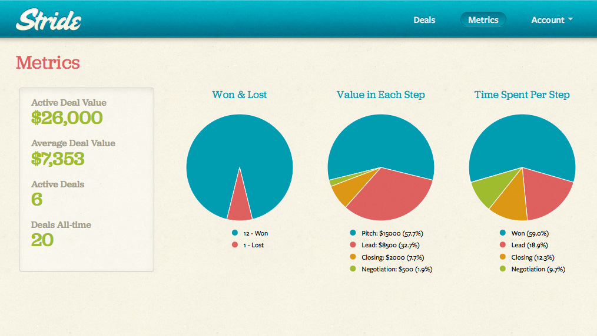Click the Value in Each Step title
Image resolution: width=597 pixels, height=336 pixels.
click(381, 95)
